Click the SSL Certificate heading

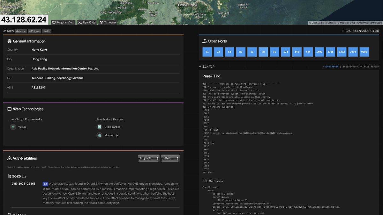[213, 181]
